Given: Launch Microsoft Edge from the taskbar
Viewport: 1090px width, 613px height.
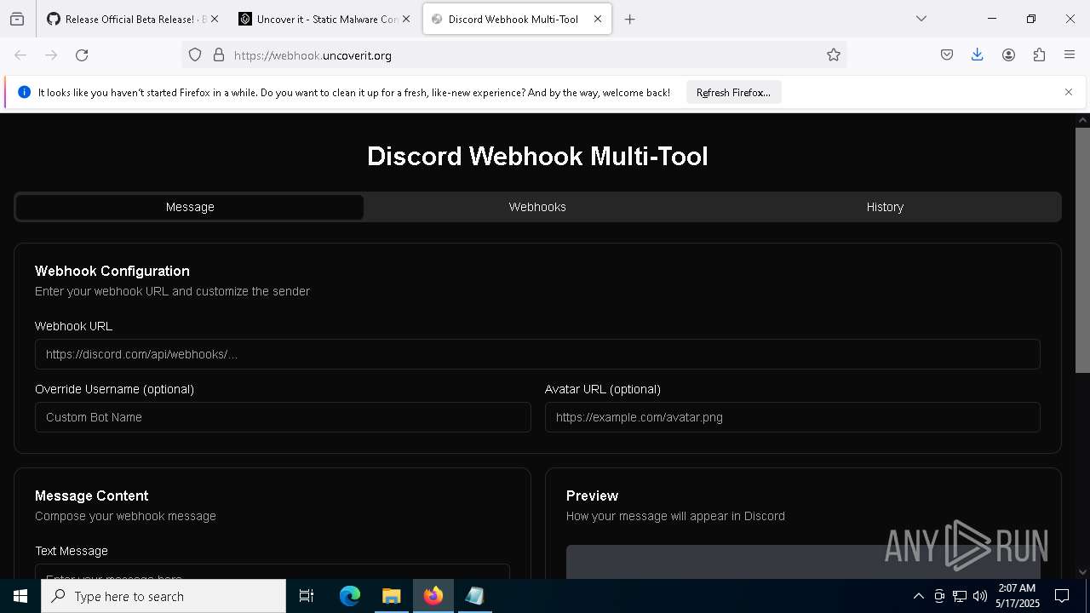Looking at the screenshot, I should coord(350,596).
